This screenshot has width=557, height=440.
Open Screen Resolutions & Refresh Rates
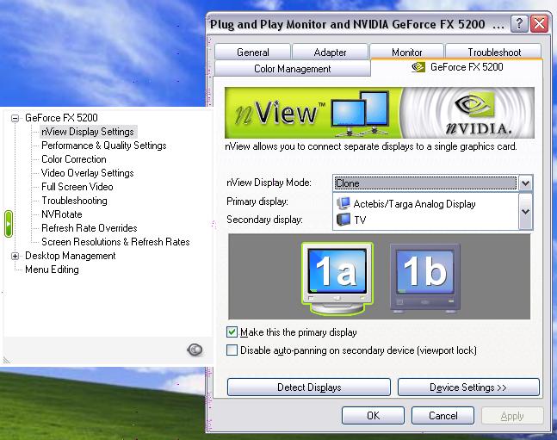click(115, 242)
